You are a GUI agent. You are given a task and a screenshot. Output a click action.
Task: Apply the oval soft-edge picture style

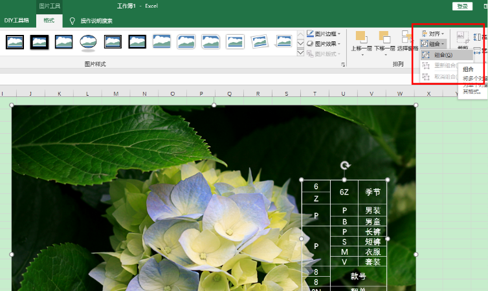[x=88, y=42]
